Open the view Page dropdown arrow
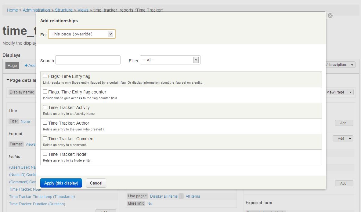This screenshot has height=212, width=361. [x=350, y=92]
